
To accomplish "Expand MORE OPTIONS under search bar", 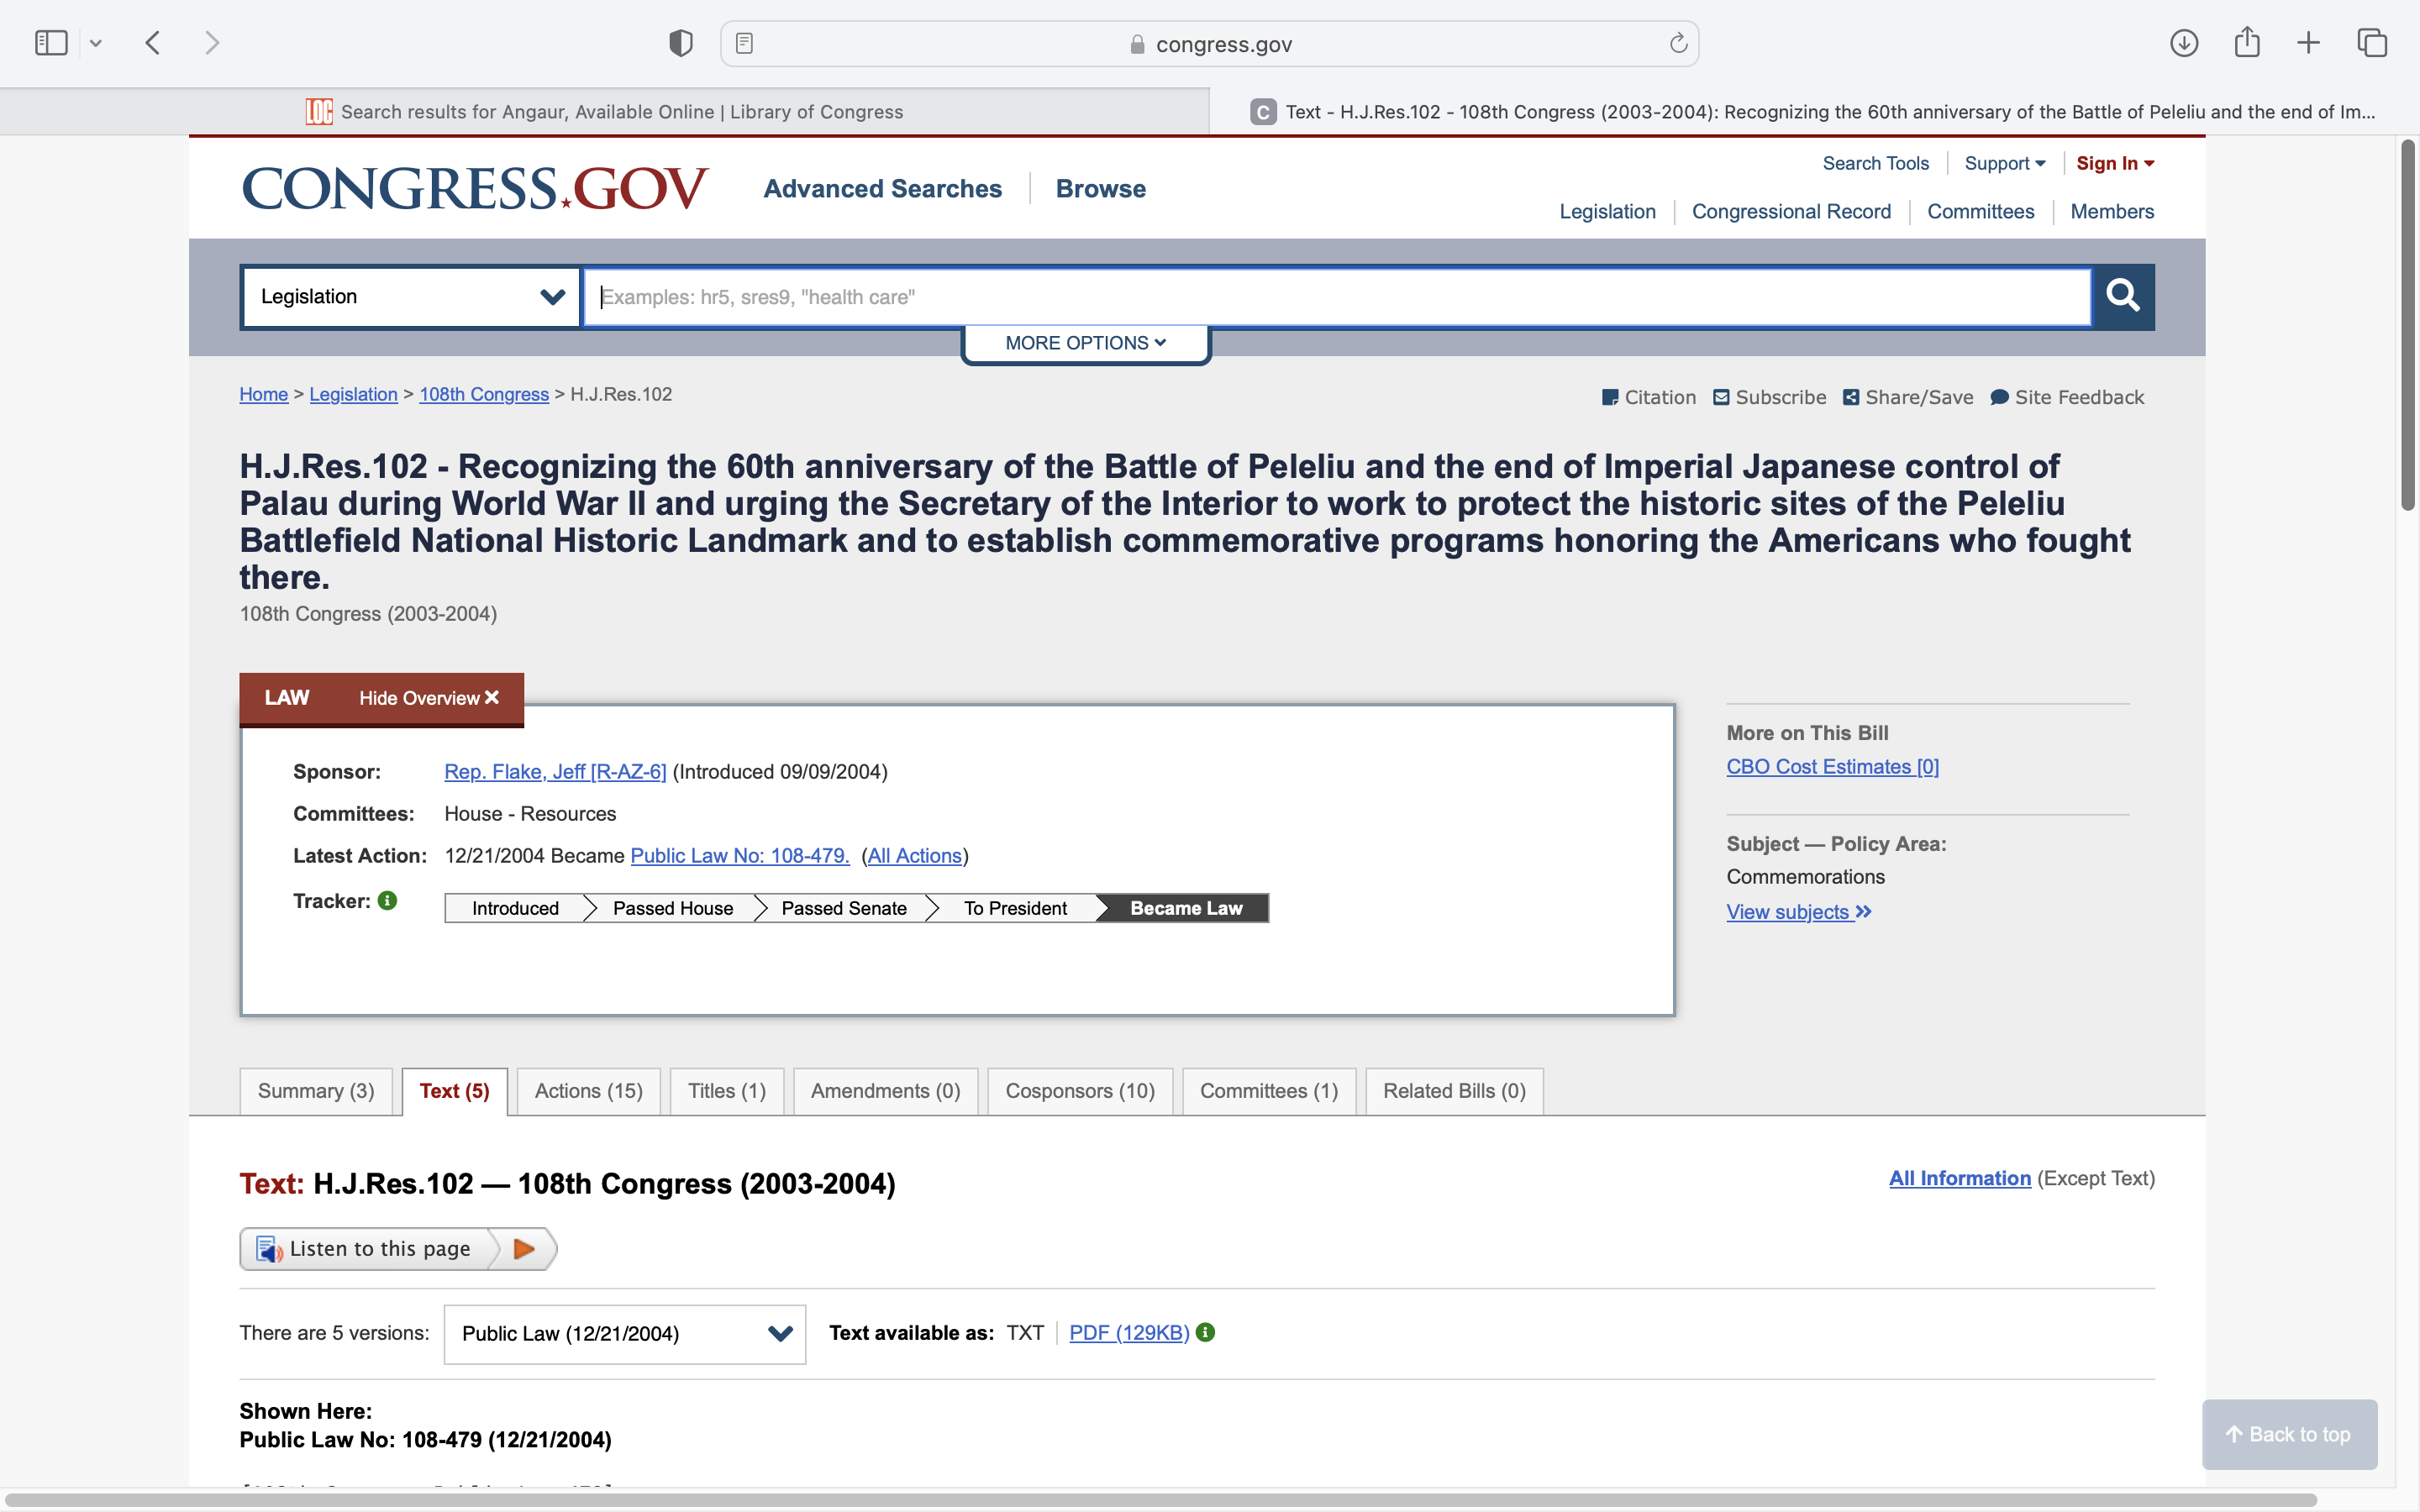I will (x=1085, y=343).
